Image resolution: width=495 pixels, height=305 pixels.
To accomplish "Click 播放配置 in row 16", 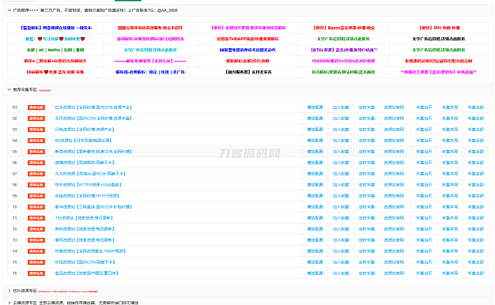I will click(x=315, y=273).
